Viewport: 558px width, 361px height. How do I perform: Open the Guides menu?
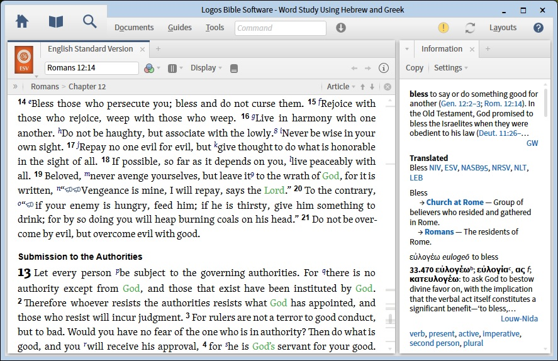[180, 28]
